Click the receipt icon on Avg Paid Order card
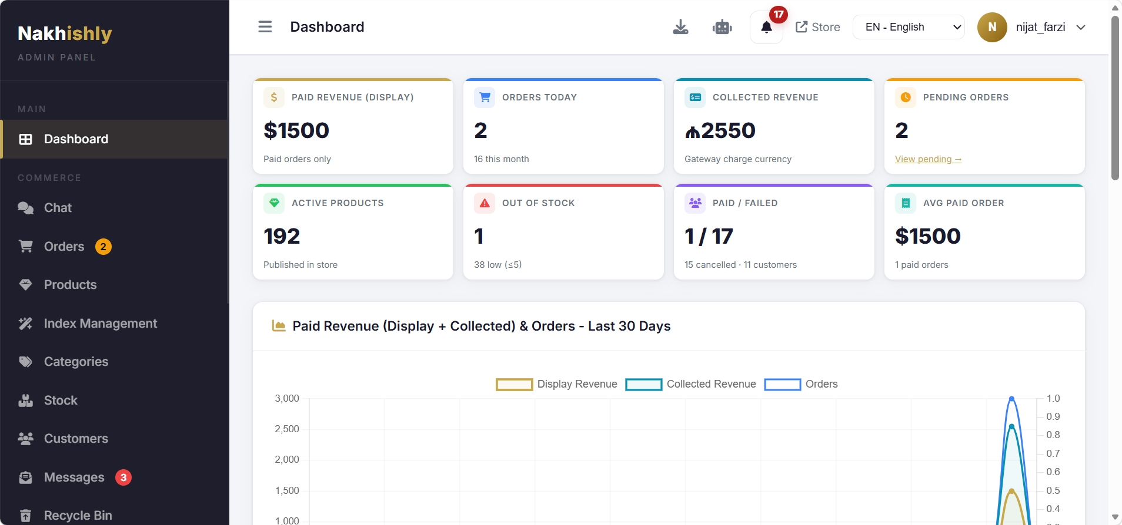Image resolution: width=1122 pixels, height=525 pixels. click(x=906, y=203)
